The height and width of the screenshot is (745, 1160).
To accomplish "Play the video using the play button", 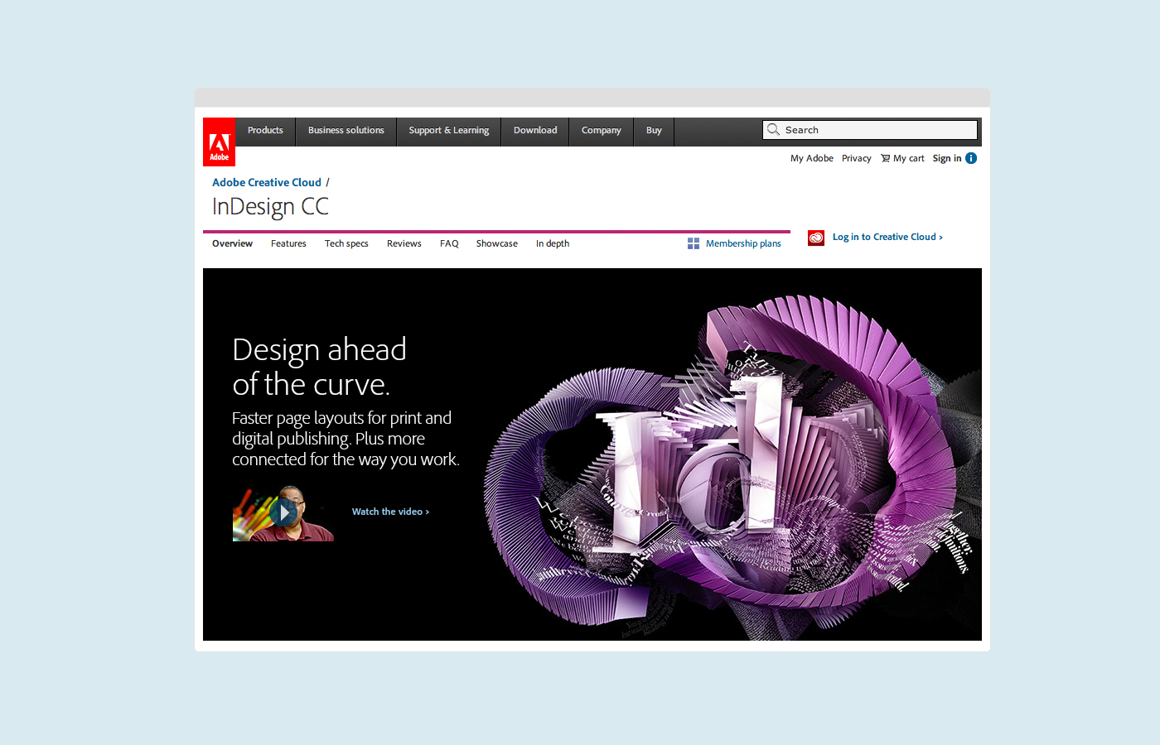I will pyautogui.click(x=283, y=512).
